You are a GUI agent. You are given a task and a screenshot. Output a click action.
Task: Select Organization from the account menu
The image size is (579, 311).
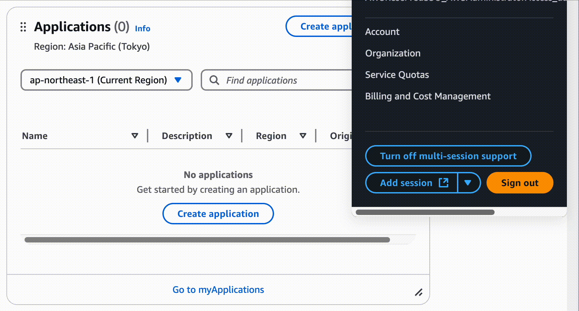[393, 53]
